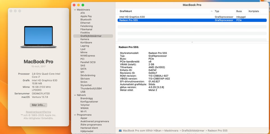Click the Mer info... button

click(x=39, y=105)
